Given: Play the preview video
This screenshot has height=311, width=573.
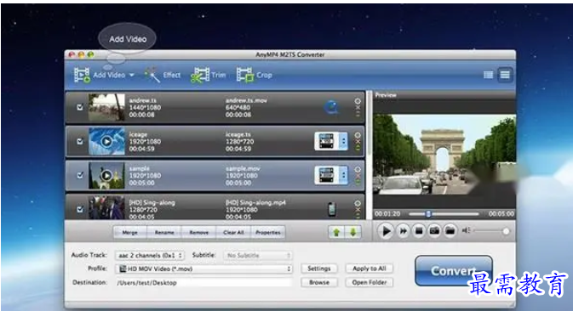Looking at the screenshot, I should tap(386, 231).
